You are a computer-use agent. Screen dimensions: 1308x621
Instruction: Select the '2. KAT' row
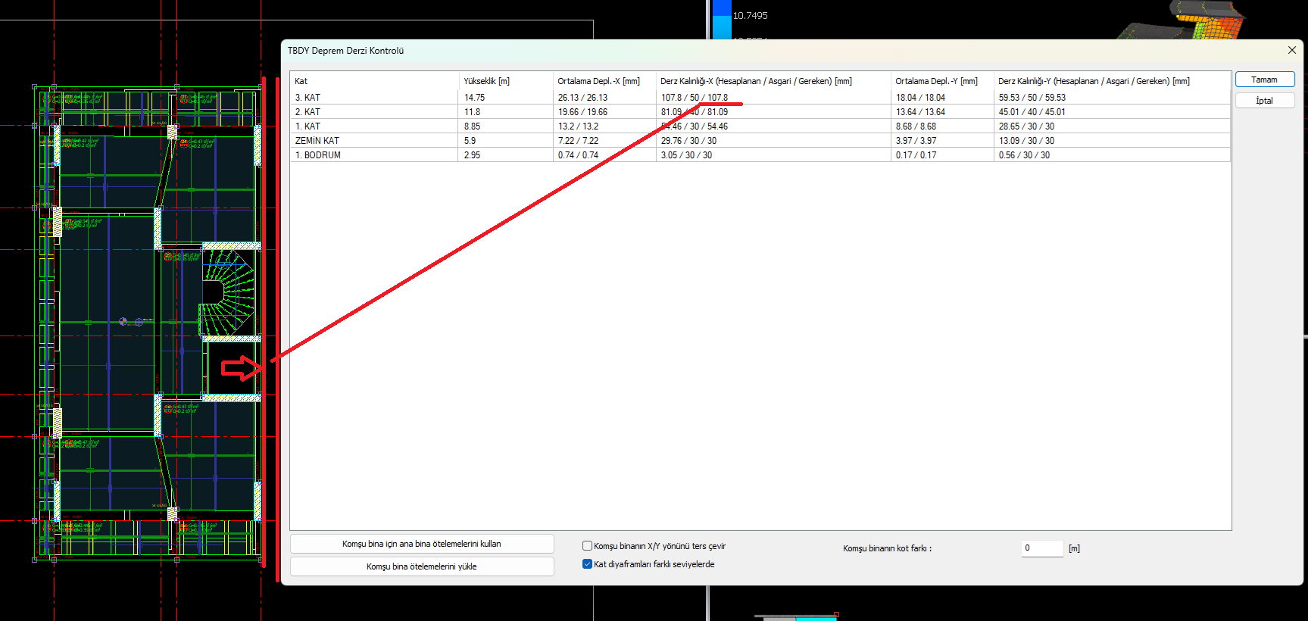[x=760, y=112]
